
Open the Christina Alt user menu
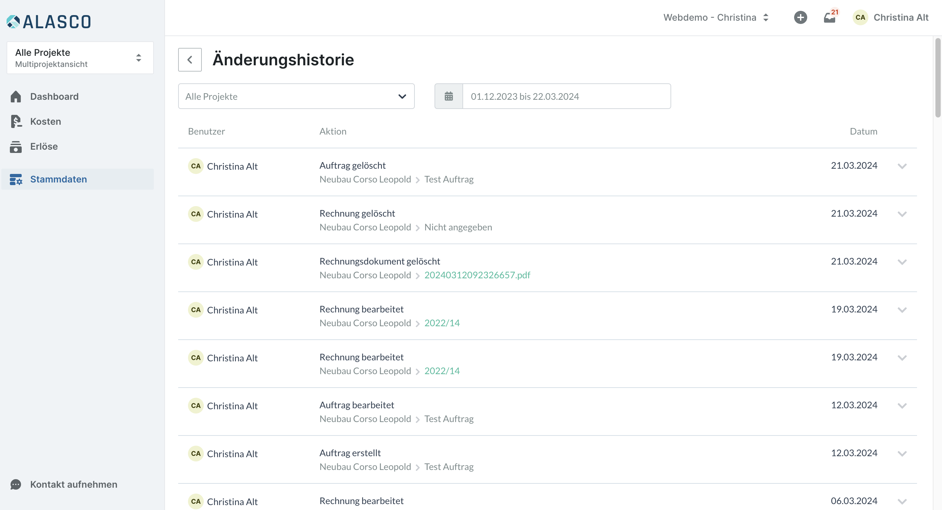890,17
